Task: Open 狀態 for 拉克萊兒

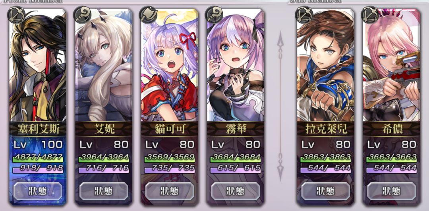Action: (325, 191)
